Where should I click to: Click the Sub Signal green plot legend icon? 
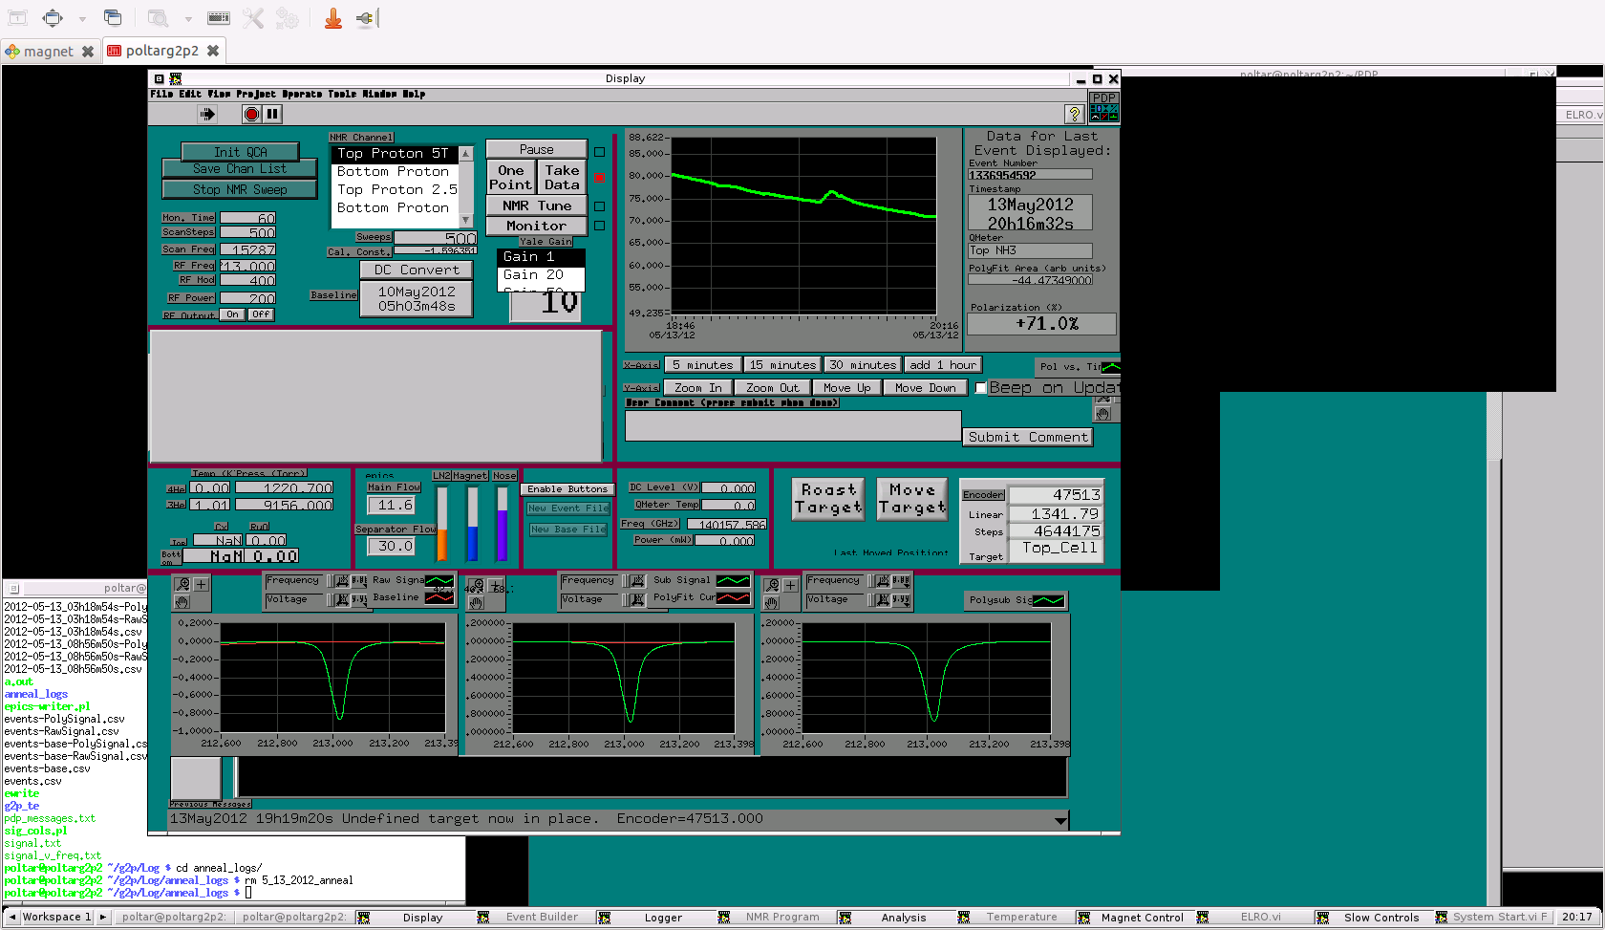(x=733, y=580)
